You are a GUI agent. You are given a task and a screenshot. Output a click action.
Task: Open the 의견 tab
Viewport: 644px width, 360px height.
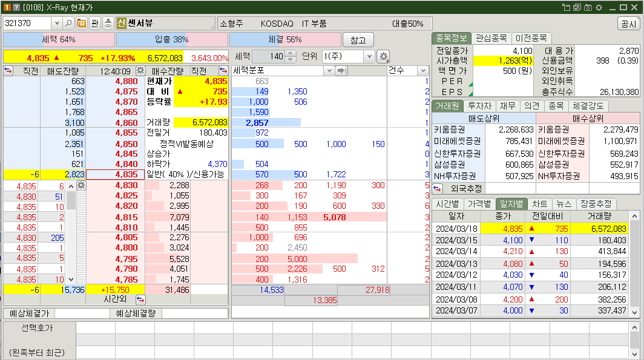[532, 106]
